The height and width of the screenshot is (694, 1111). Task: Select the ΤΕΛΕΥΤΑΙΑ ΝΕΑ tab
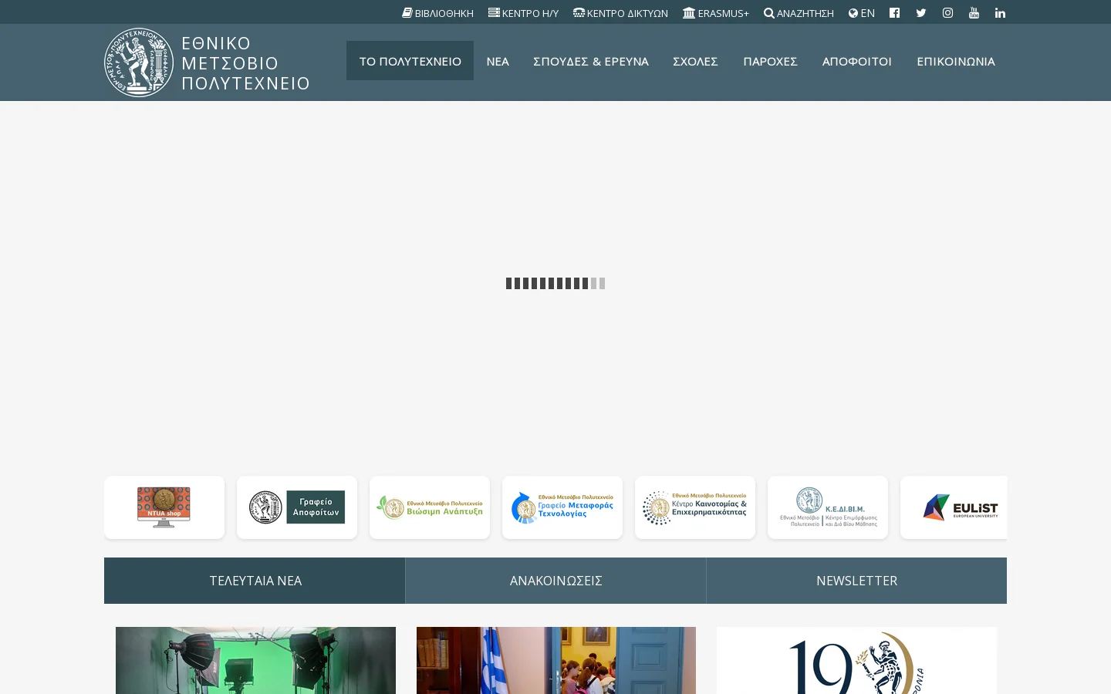255,581
